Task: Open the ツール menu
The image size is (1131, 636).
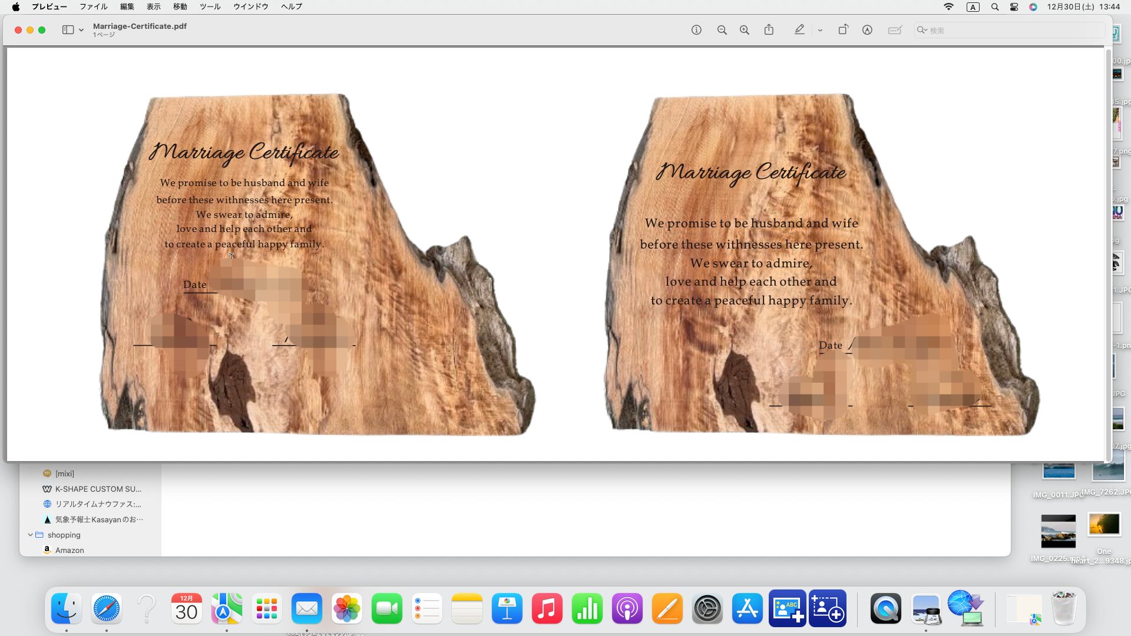Action: 210,6
